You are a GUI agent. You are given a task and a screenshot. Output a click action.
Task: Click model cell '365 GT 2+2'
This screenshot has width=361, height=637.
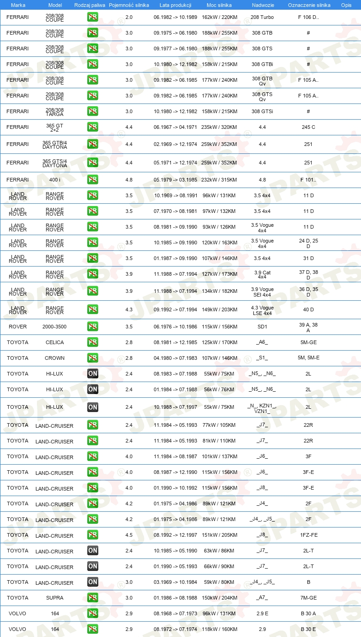pyautogui.click(x=55, y=127)
